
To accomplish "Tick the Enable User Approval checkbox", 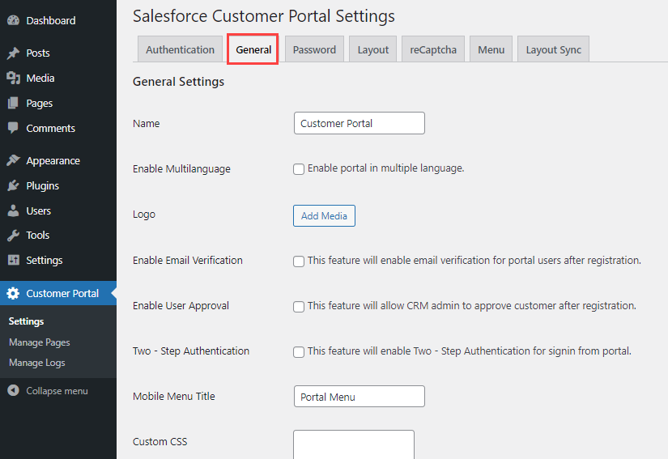I will (299, 307).
